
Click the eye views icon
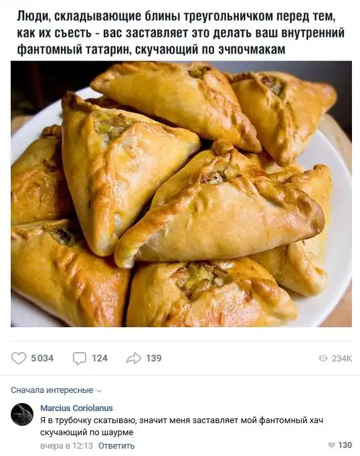pyautogui.click(x=323, y=358)
